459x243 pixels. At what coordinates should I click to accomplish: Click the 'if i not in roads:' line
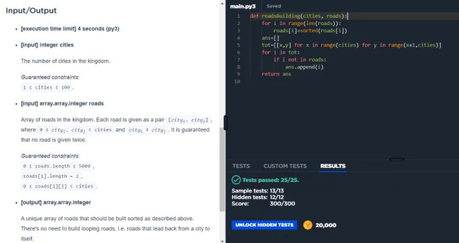300,60
